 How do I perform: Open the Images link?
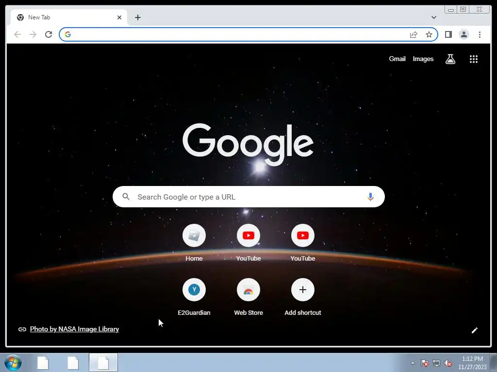tap(423, 59)
